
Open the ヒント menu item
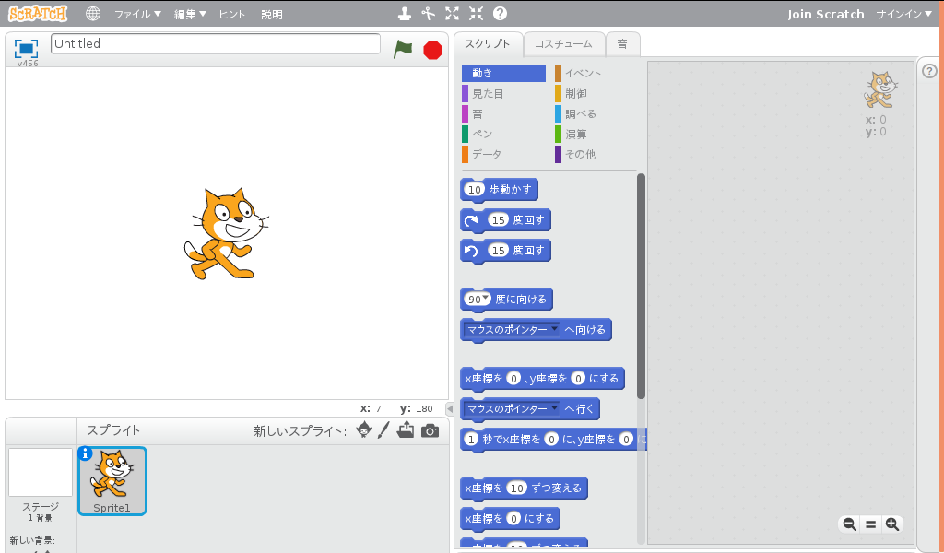[231, 14]
